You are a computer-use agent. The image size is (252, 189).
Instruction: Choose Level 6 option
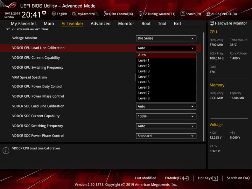166,87
